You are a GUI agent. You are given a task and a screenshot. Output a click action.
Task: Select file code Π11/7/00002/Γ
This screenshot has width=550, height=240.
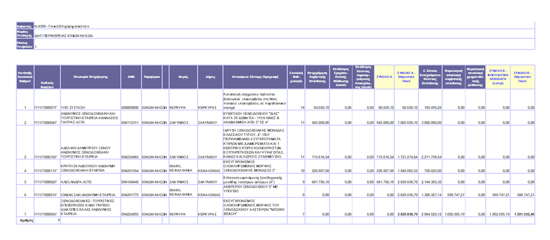[46, 182]
